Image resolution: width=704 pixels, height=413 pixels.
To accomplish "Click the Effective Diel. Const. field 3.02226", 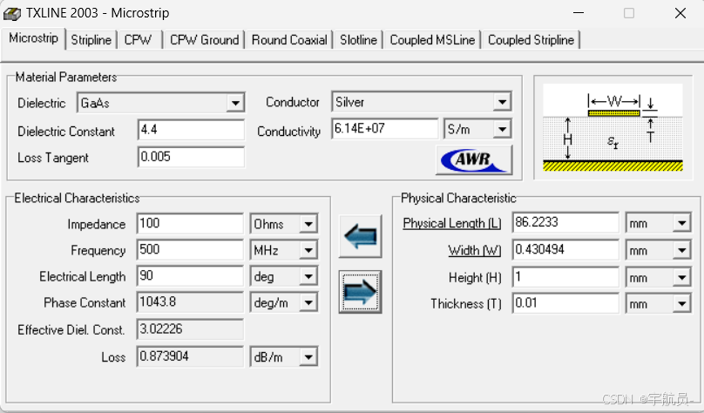I will 190,329.
